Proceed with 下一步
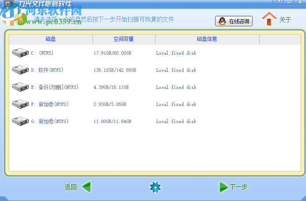 point(239,187)
